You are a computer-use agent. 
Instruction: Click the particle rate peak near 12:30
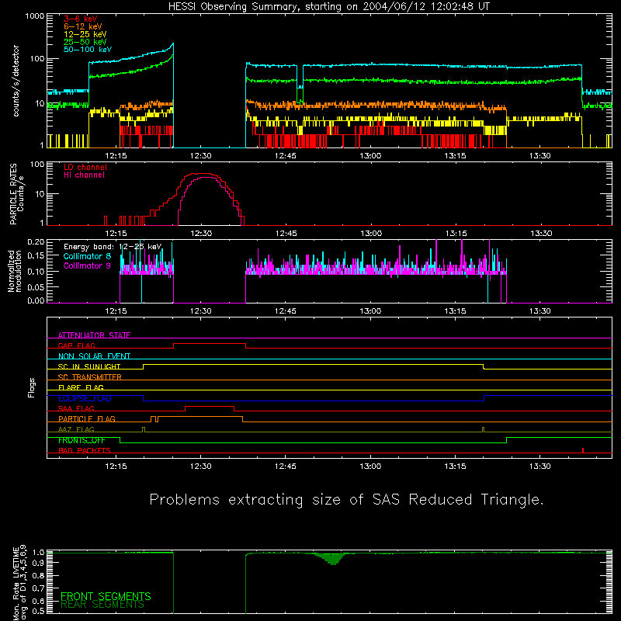[x=203, y=174]
